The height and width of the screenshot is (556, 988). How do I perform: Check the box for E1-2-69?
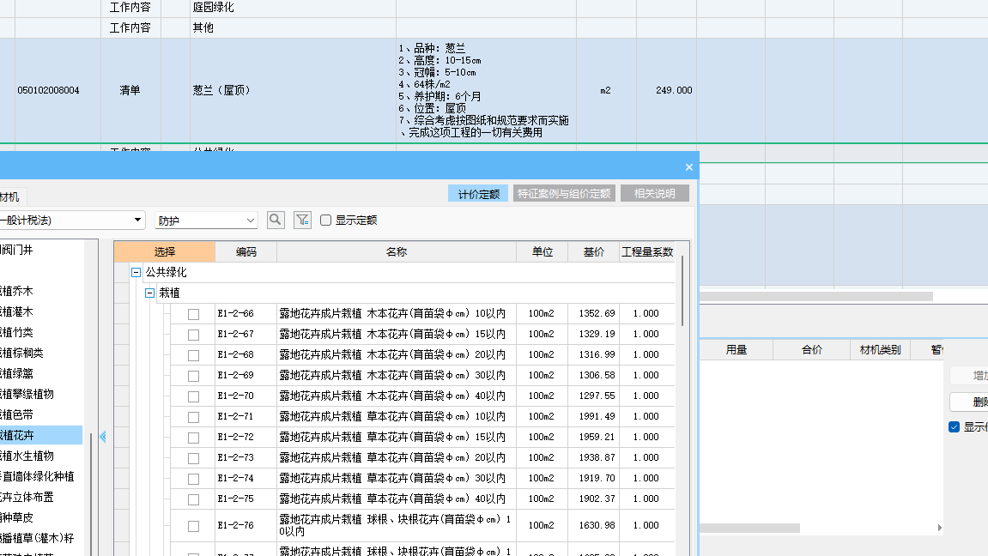[x=193, y=376]
